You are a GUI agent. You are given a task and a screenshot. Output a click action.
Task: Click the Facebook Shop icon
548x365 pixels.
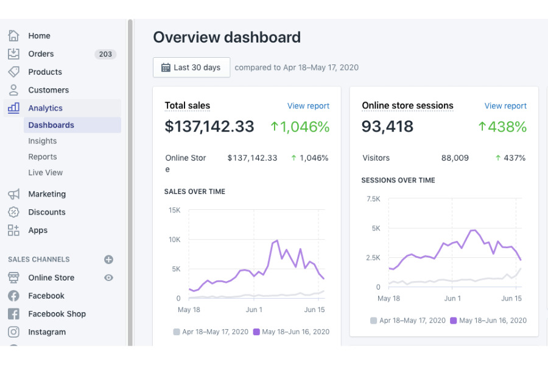[x=13, y=314]
